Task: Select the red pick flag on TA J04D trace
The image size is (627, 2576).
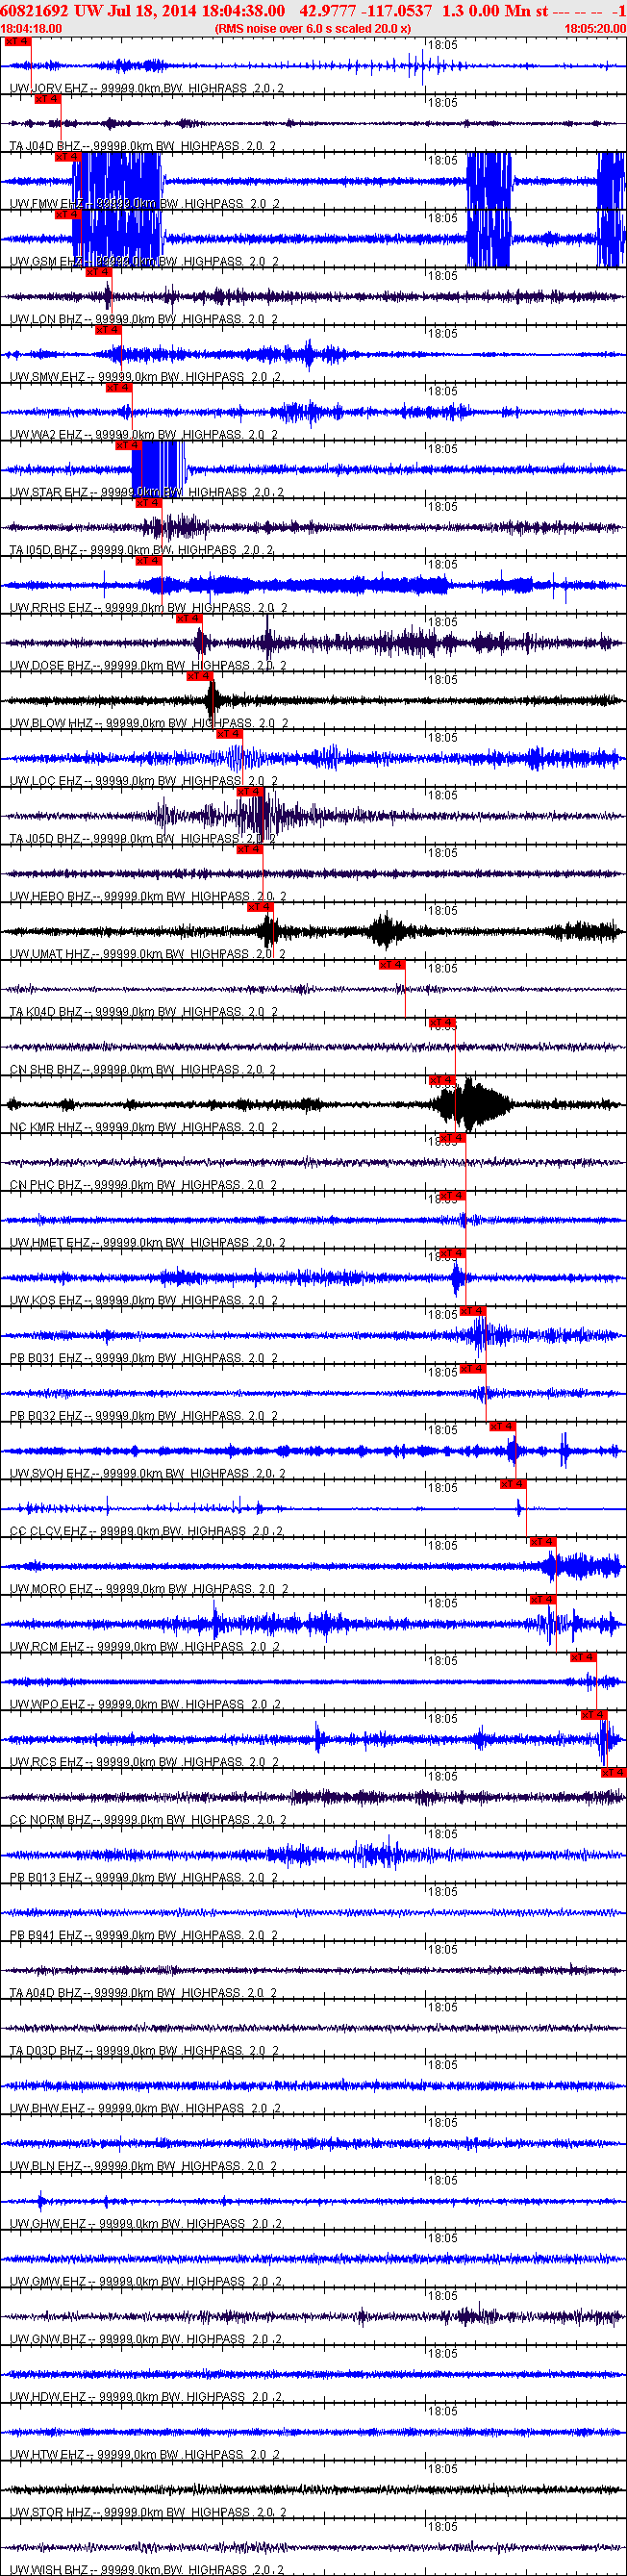Action: 46,100
